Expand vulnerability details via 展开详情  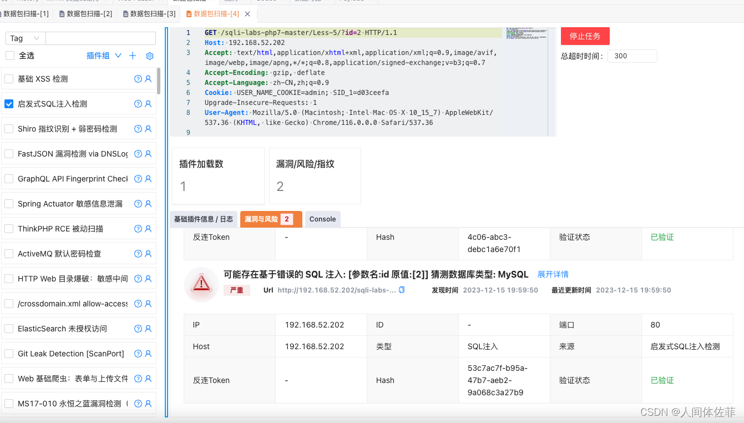pos(553,274)
